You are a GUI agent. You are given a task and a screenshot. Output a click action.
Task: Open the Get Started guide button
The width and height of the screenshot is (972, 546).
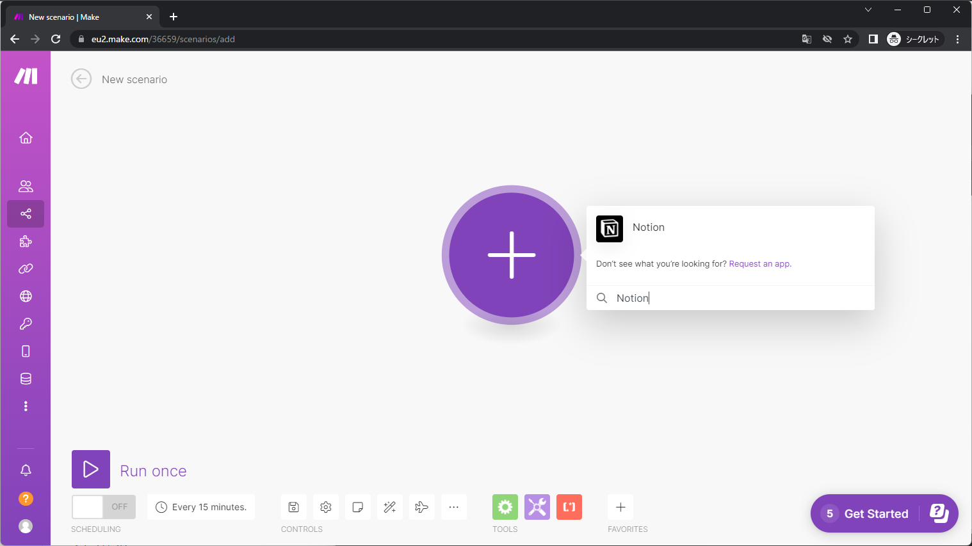pyautogui.click(x=884, y=513)
